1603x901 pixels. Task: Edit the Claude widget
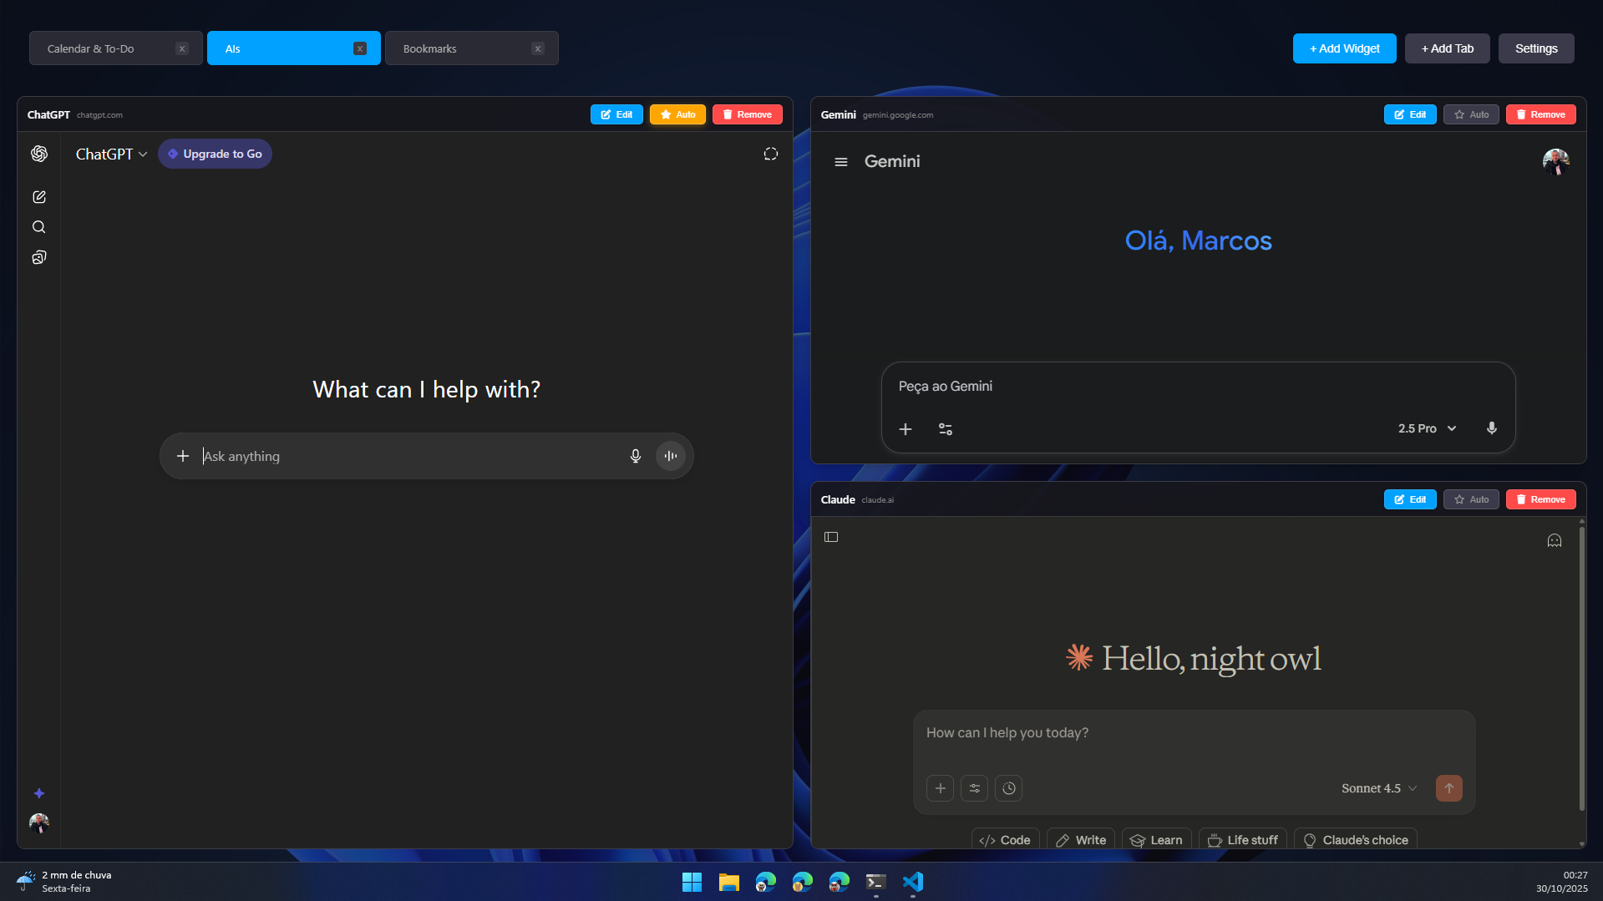tap(1410, 499)
